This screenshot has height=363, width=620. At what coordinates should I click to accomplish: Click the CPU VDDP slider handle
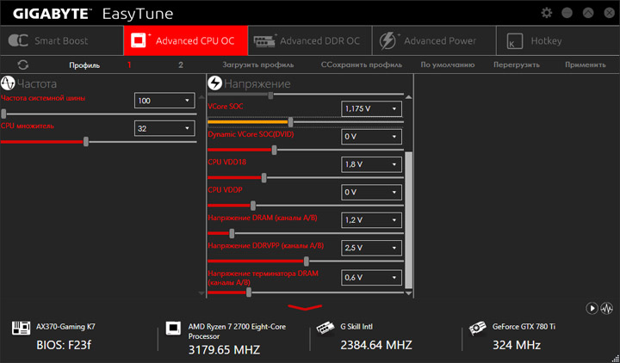tap(253, 206)
